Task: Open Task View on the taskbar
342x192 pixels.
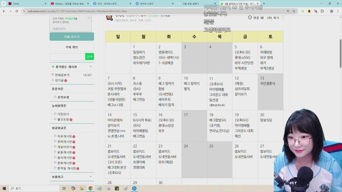Action: pyautogui.click(x=64, y=188)
